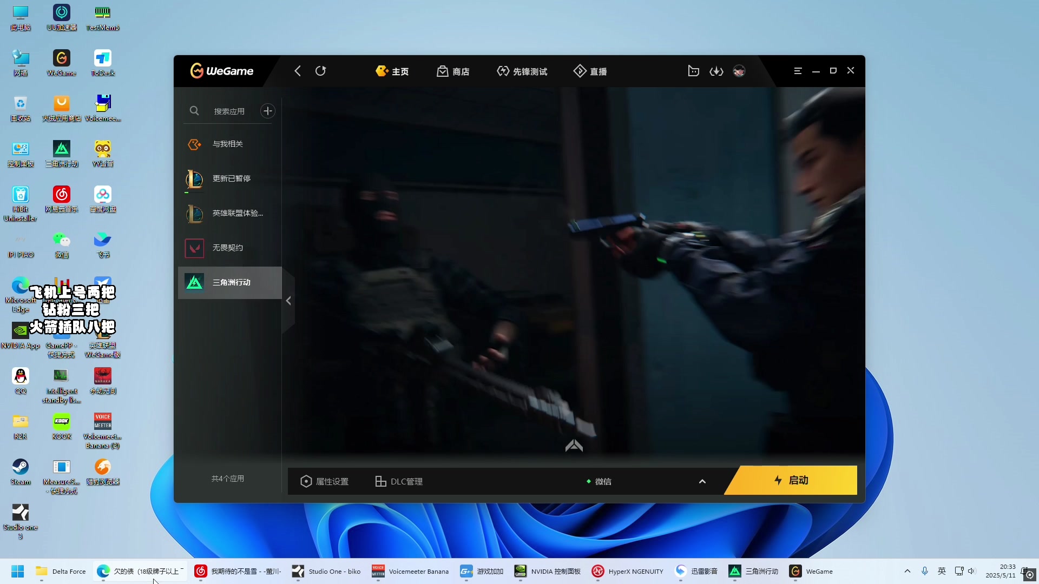Open the TestMem5 desktop icon

[x=103, y=17]
